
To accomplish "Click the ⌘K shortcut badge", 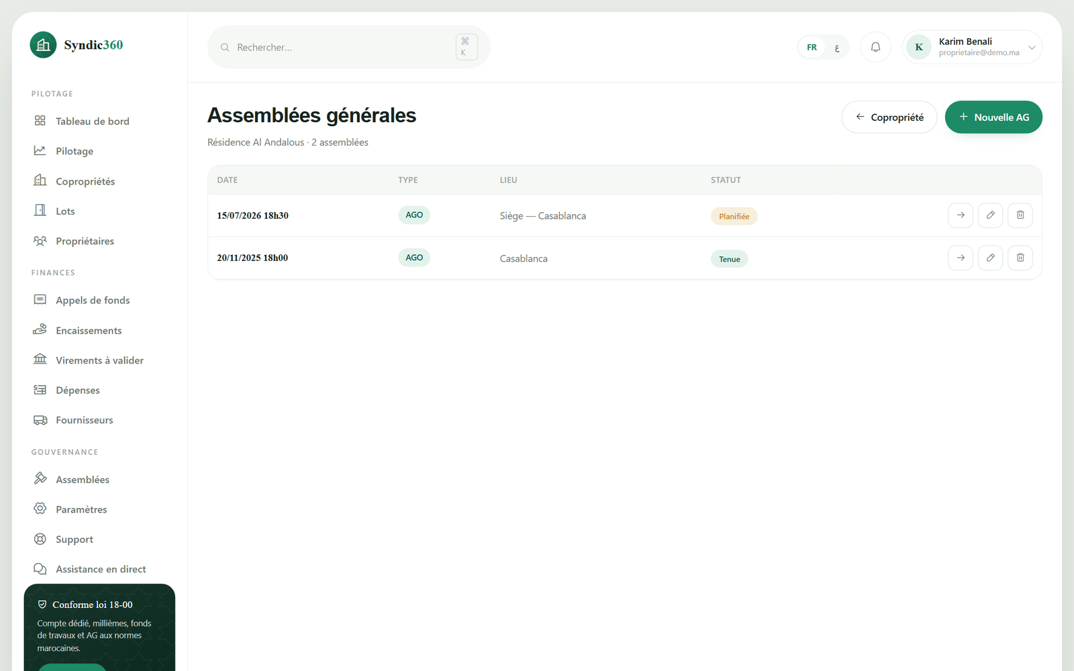I will tap(467, 47).
